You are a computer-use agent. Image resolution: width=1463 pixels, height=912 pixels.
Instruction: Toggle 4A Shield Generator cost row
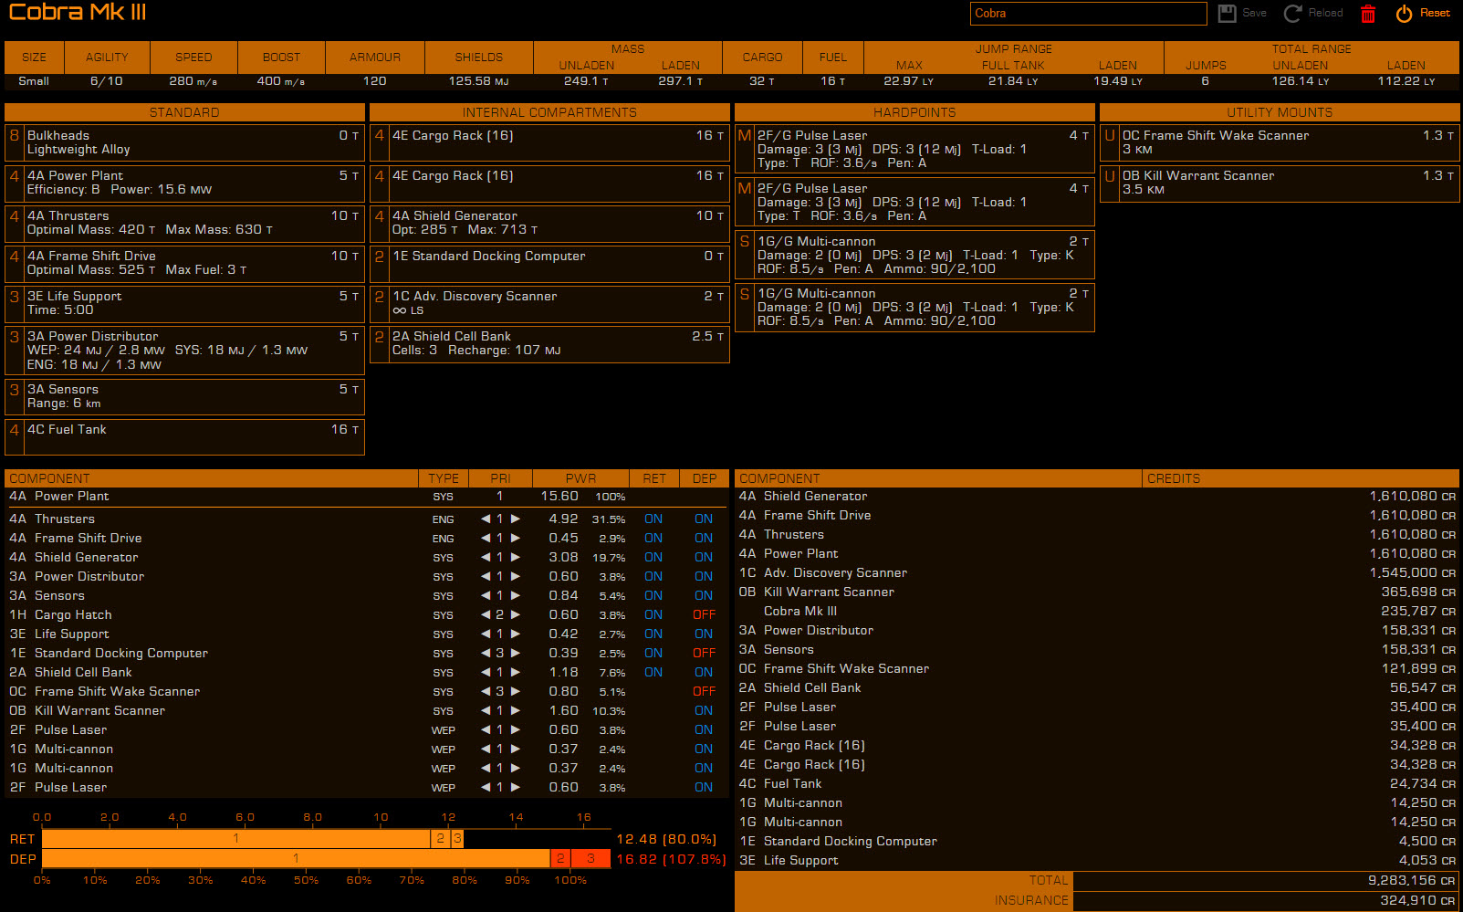pyautogui.click(x=1097, y=496)
